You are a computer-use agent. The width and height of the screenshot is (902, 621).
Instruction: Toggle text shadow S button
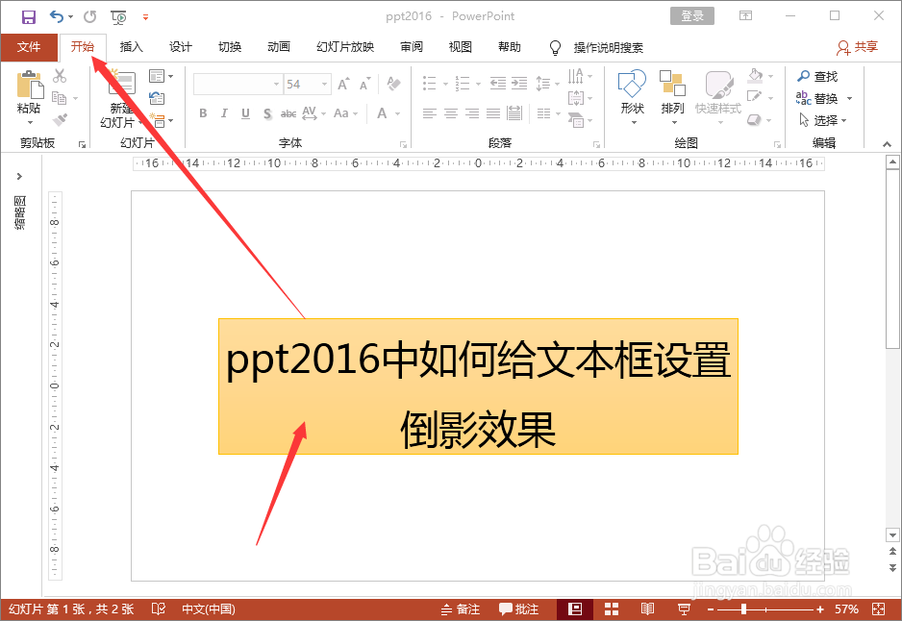tap(267, 113)
